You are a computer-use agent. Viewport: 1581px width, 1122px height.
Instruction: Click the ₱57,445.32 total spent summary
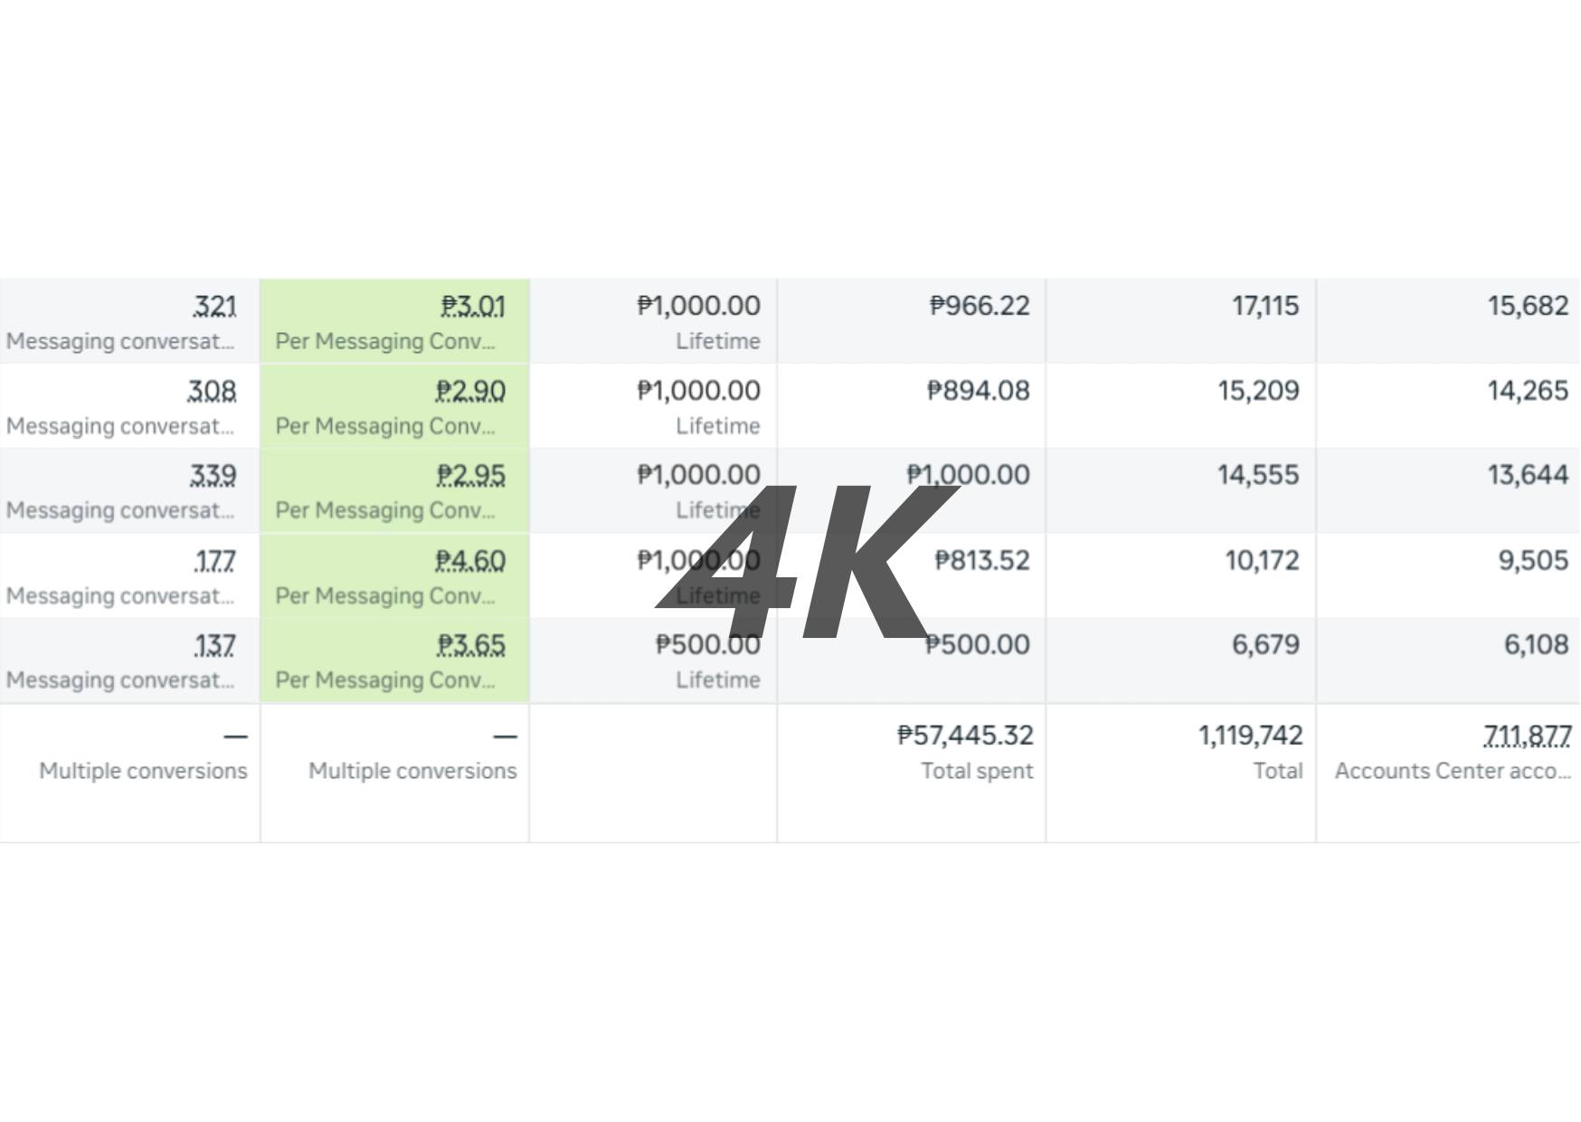(965, 736)
